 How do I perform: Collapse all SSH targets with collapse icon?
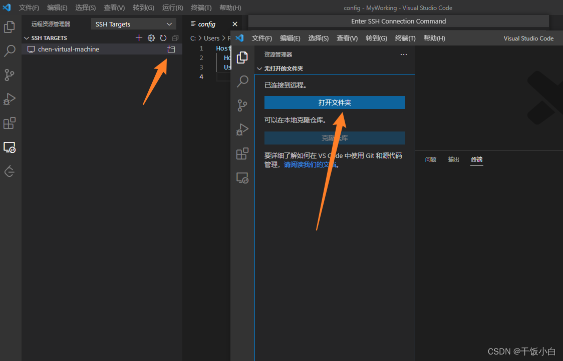pos(175,37)
